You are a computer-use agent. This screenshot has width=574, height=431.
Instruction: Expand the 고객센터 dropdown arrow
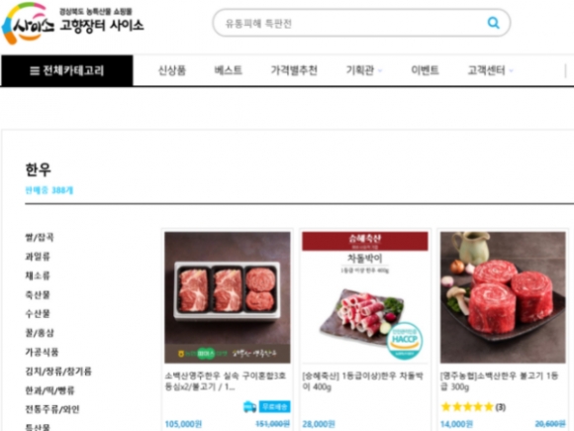511,70
